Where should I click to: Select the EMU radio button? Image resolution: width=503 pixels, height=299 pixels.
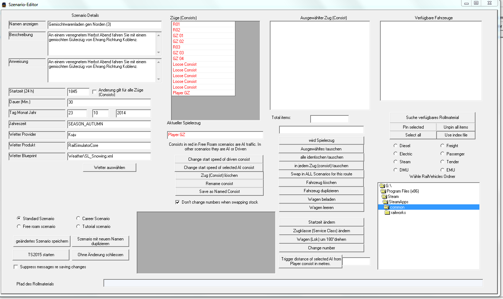[443, 170]
